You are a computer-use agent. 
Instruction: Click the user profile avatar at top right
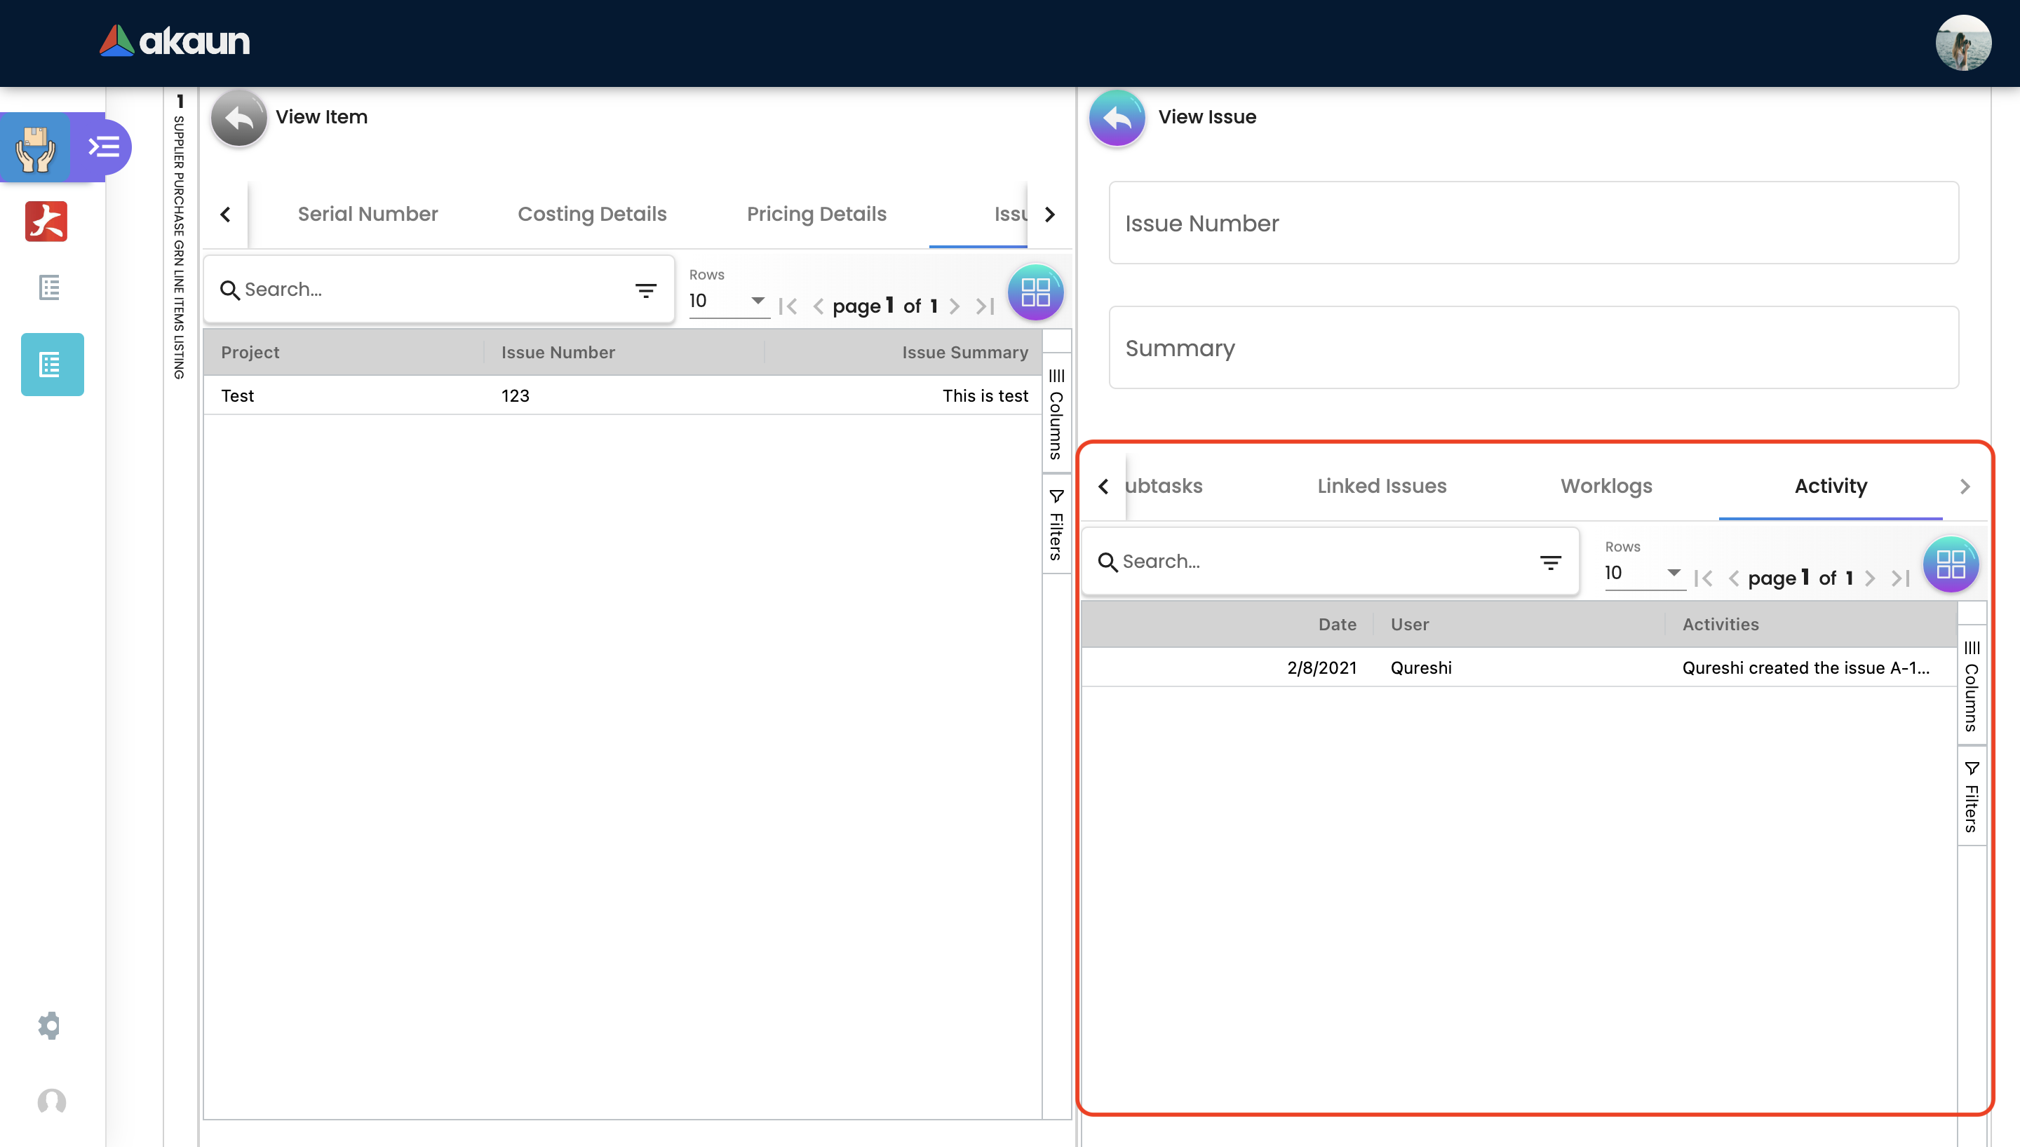[x=1962, y=43]
